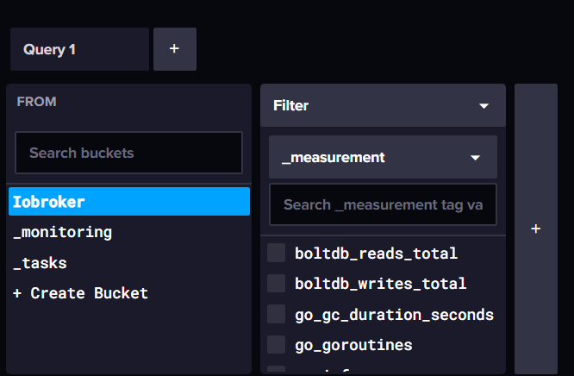Choose the _monitoring bucket

click(x=62, y=232)
